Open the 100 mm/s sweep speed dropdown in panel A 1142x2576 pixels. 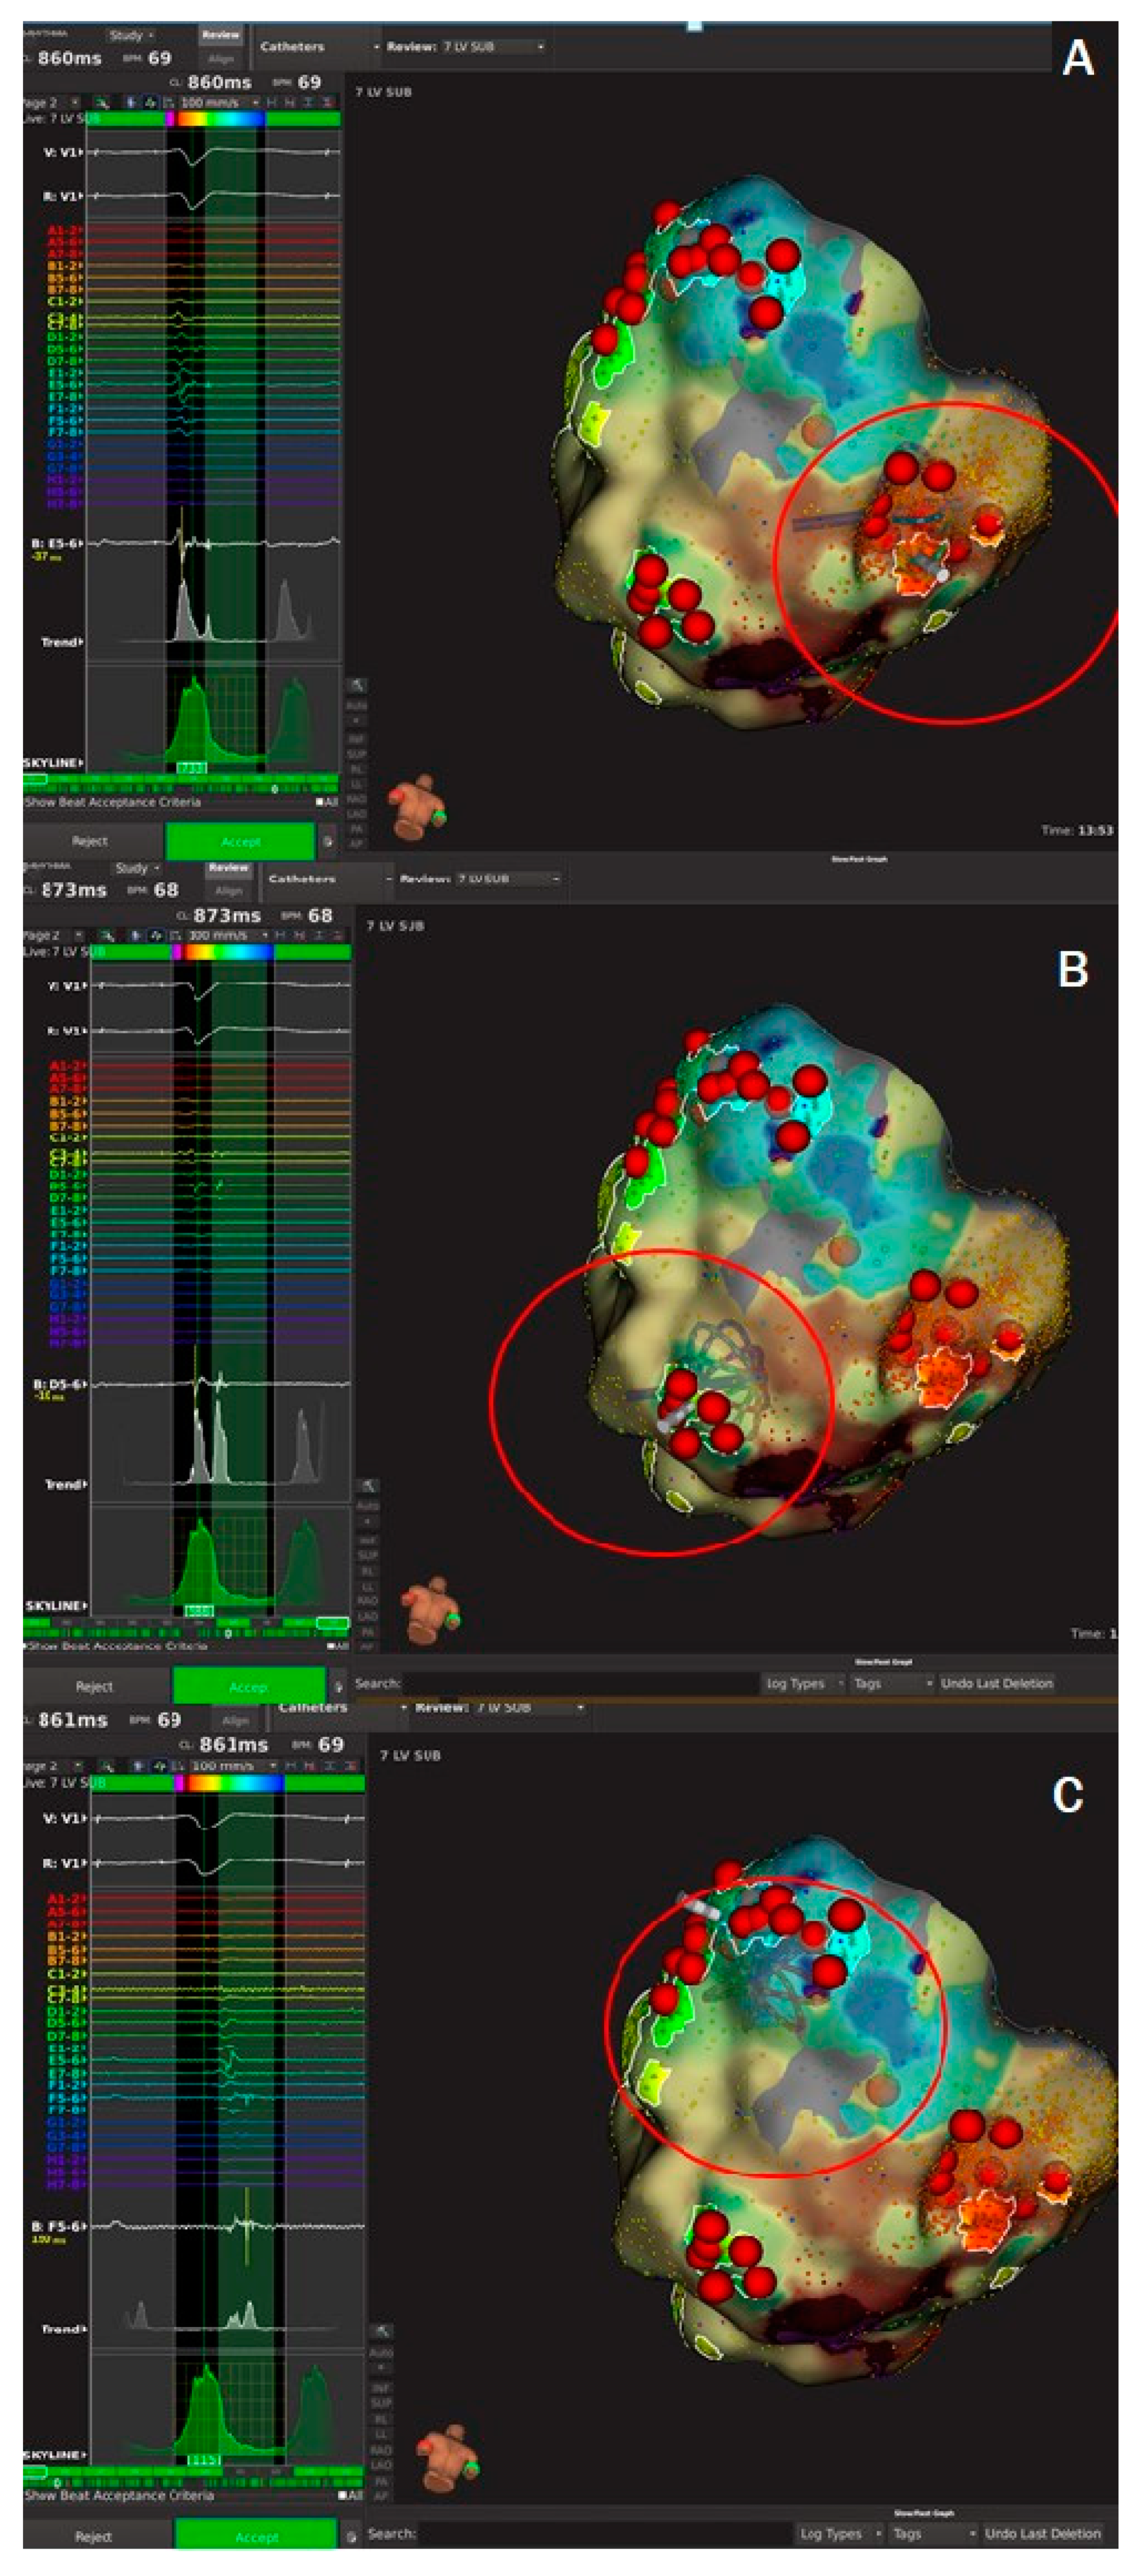220,102
